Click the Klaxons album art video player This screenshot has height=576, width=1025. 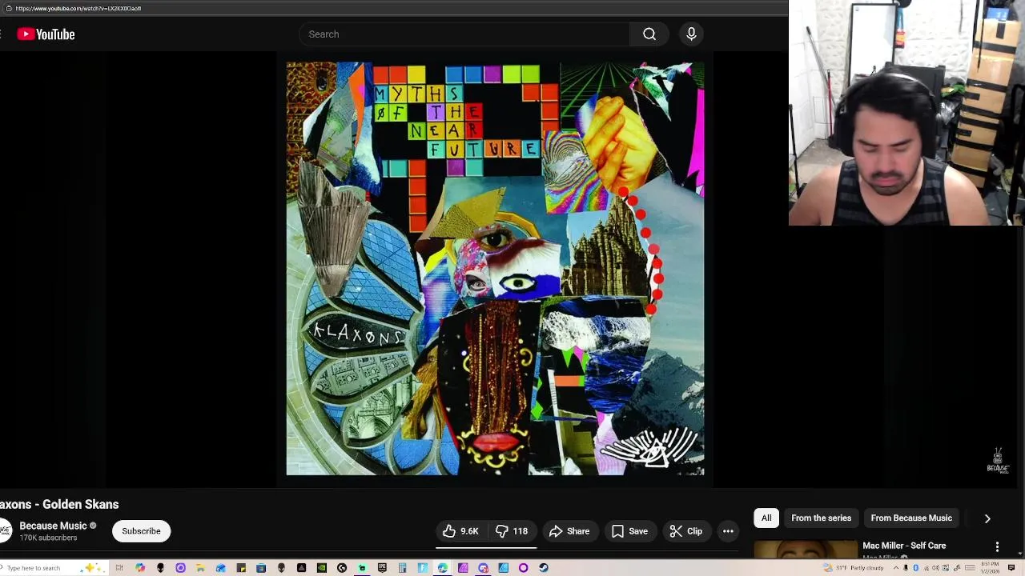[x=496, y=269]
